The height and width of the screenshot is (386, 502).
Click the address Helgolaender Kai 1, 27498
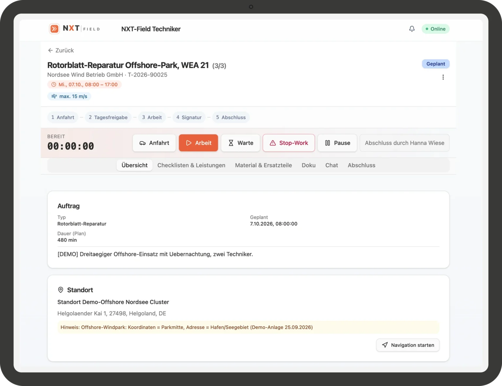[112, 313]
